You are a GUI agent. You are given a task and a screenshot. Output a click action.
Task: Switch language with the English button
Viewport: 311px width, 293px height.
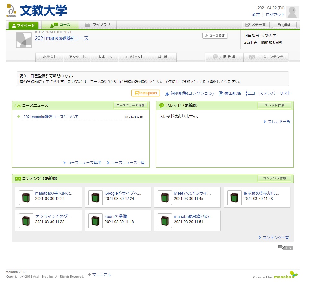284,25
